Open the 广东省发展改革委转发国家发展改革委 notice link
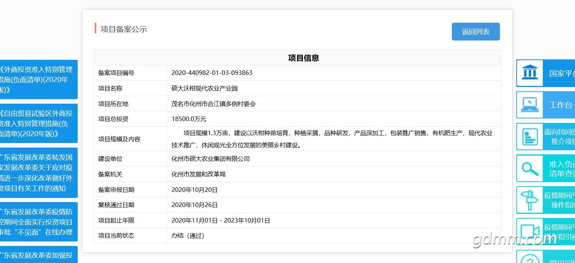 coord(39,173)
